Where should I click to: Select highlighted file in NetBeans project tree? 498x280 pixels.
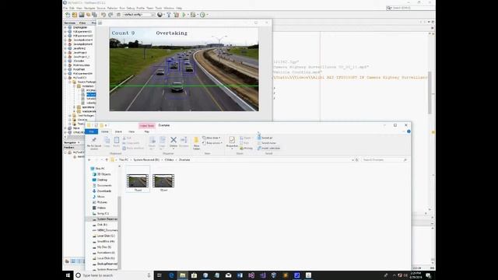91,95
